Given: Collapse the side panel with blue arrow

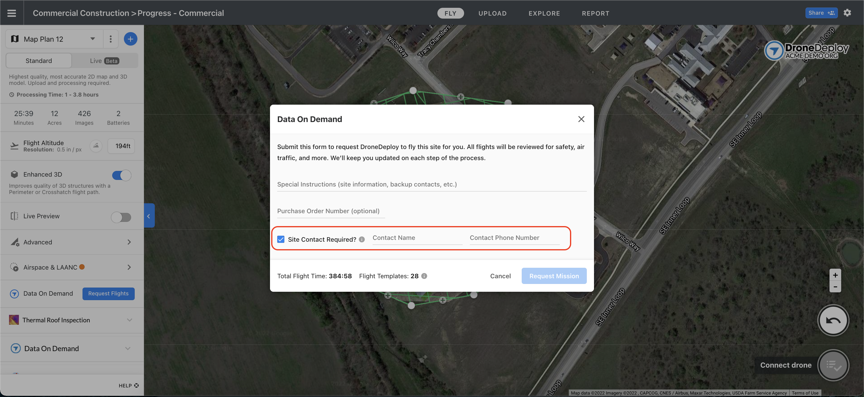Looking at the screenshot, I should click(149, 216).
